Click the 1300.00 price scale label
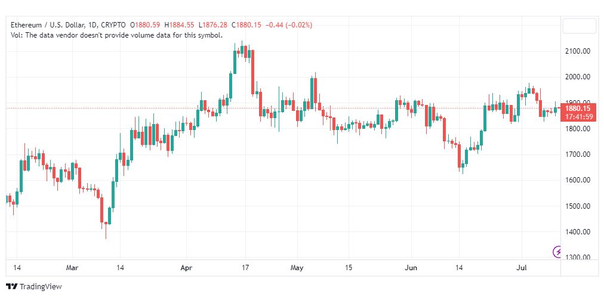 577,258
